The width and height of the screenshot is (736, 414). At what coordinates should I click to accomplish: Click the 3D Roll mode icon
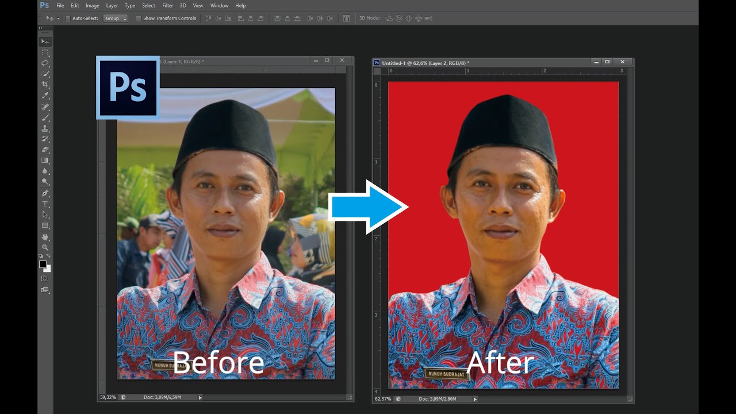[398, 18]
